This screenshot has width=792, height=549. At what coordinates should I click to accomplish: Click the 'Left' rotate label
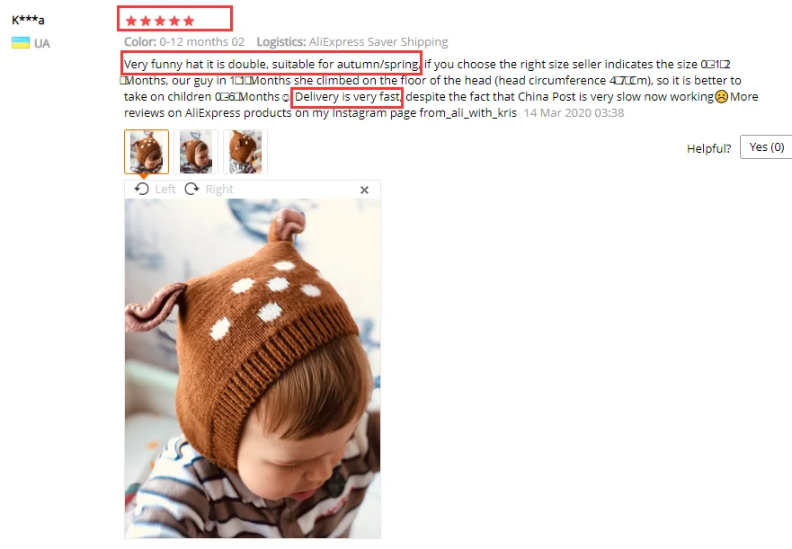[165, 190]
